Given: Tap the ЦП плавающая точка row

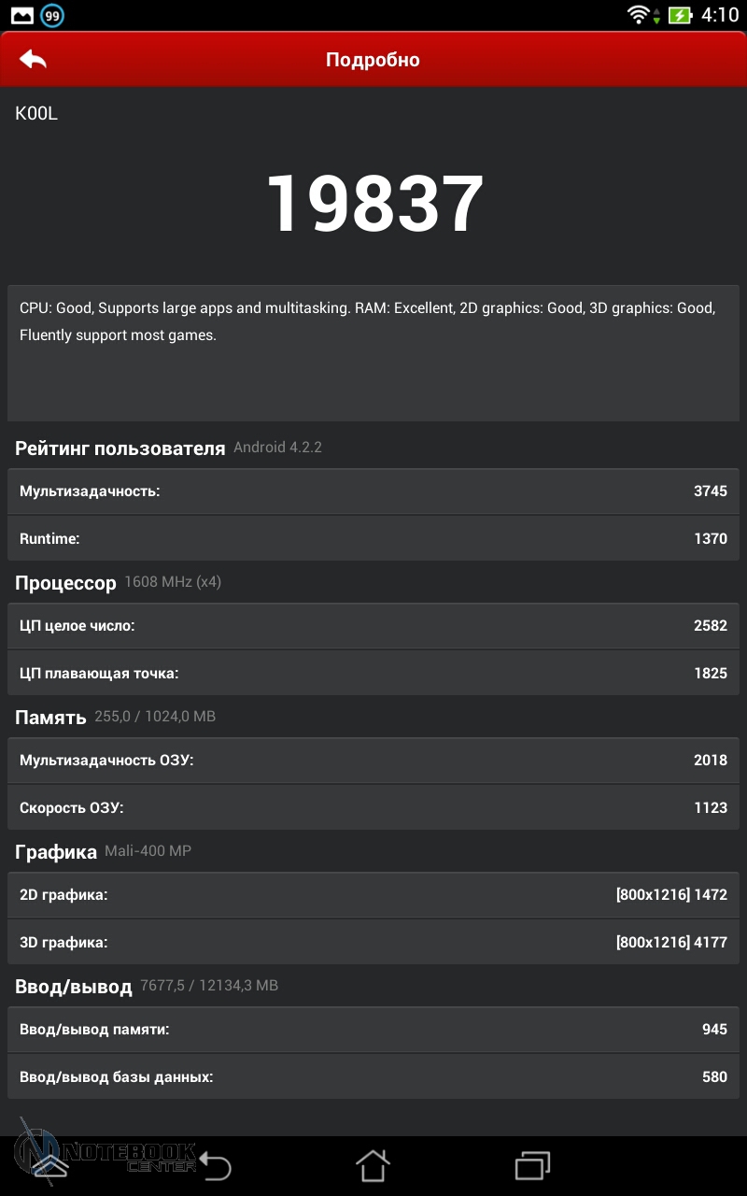Looking at the screenshot, I should [x=373, y=673].
